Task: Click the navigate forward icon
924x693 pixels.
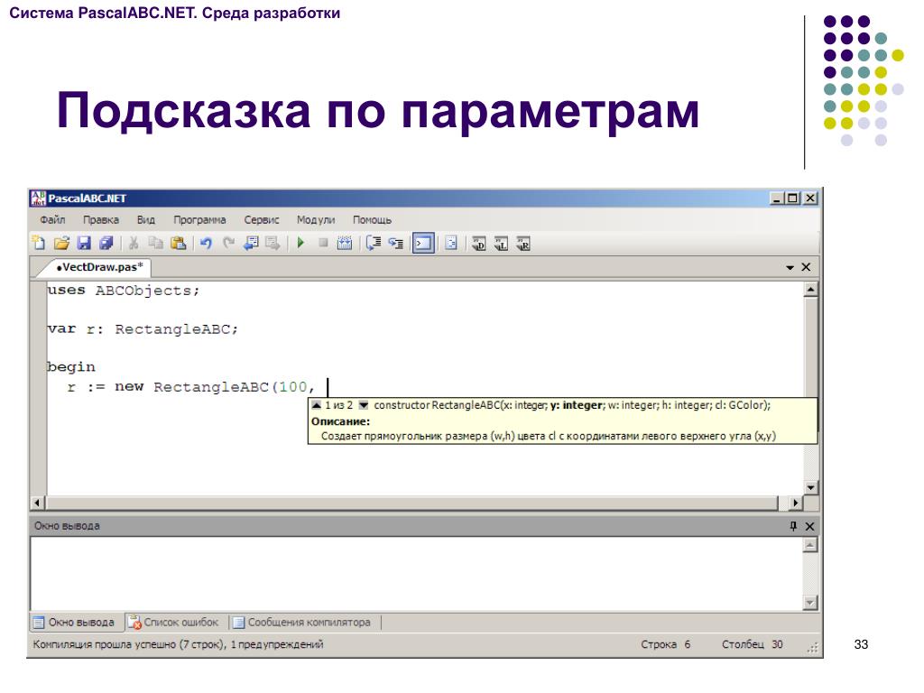Action: tap(273, 243)
